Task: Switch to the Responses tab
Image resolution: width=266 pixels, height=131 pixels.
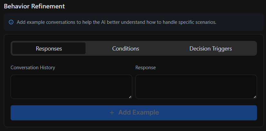Action: point(49,49)
